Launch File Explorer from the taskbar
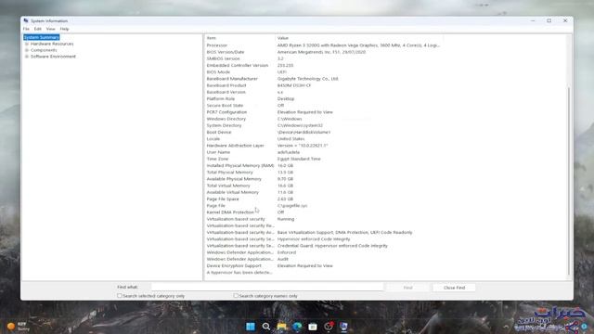The height and width of the screenshot is (334, 594). click(x=281, y=327)
